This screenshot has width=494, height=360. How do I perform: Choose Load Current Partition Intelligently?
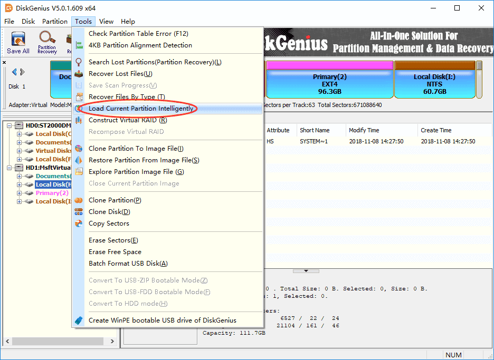pyautogui.click(x=141, y=109)
